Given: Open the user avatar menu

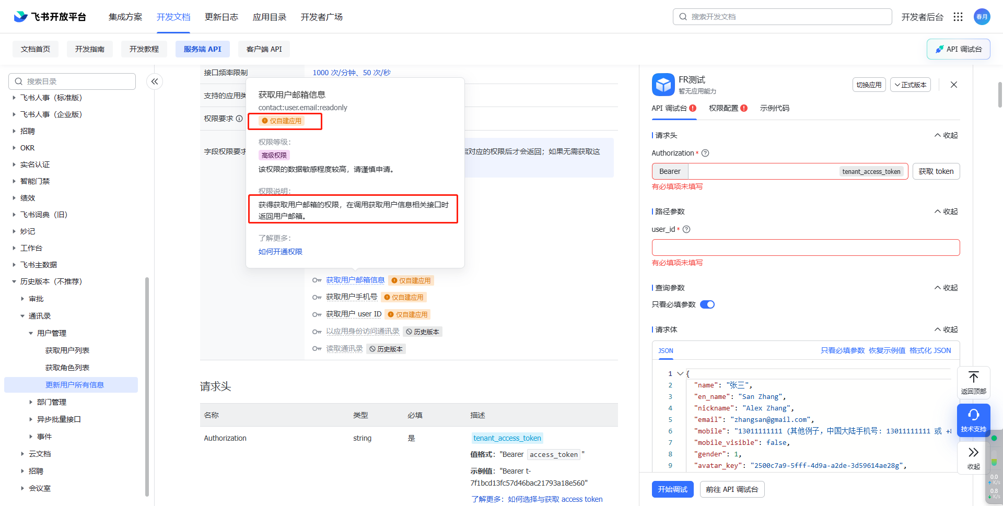Looking at the screenshot, I should click(x=982, y=17).
